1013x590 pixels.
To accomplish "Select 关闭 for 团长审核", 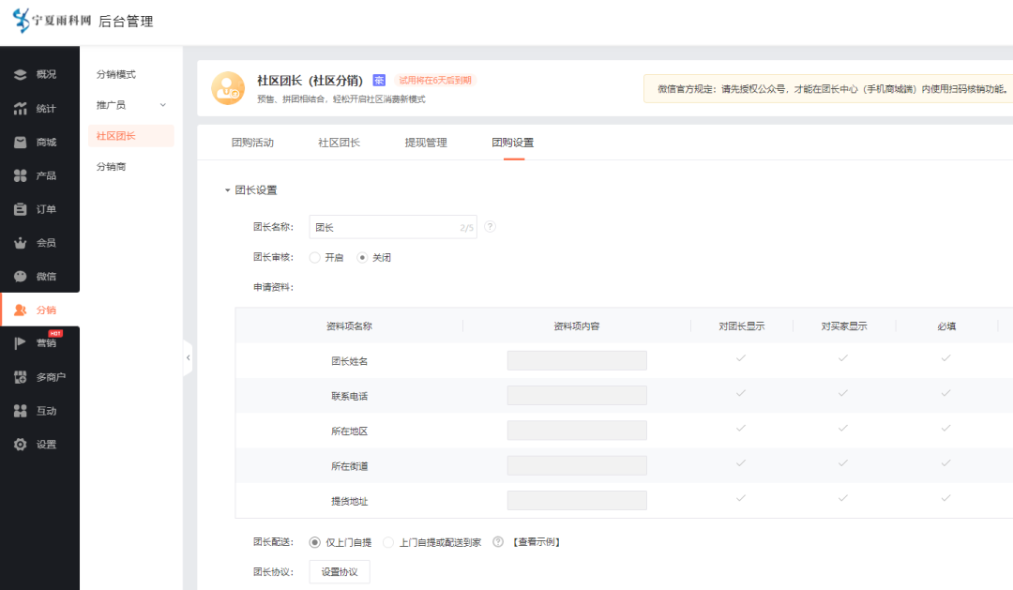I will pyautogui.click(x=362, y=257).
